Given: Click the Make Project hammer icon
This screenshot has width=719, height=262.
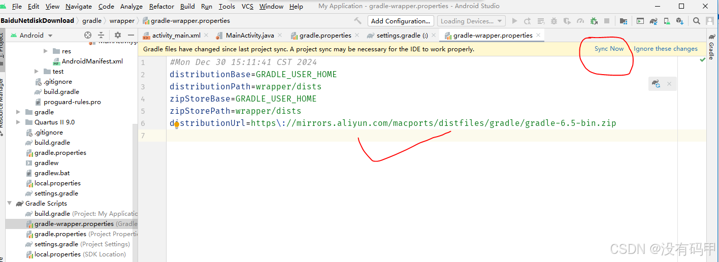Looking at the screenshot, I should click(x=358, y=21).
